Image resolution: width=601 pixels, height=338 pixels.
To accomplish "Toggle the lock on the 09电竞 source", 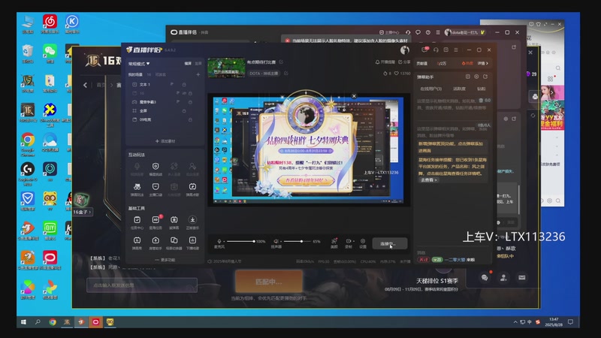I will 190,119.
